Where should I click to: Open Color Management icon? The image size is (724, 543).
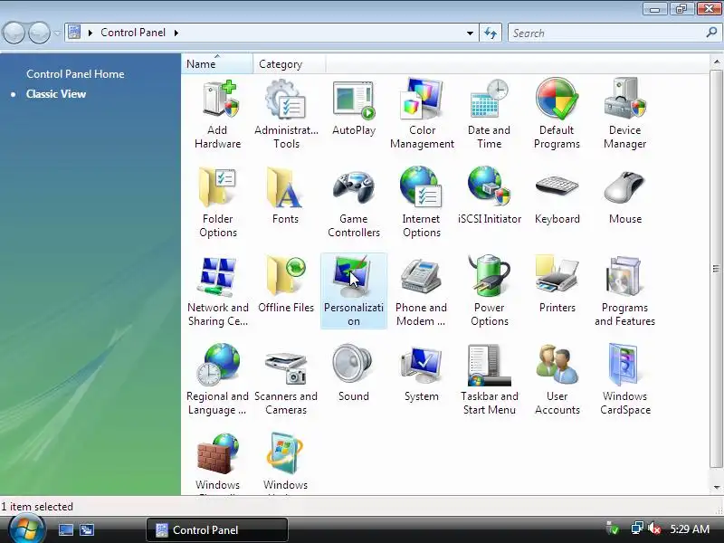[x=422, y=114]
